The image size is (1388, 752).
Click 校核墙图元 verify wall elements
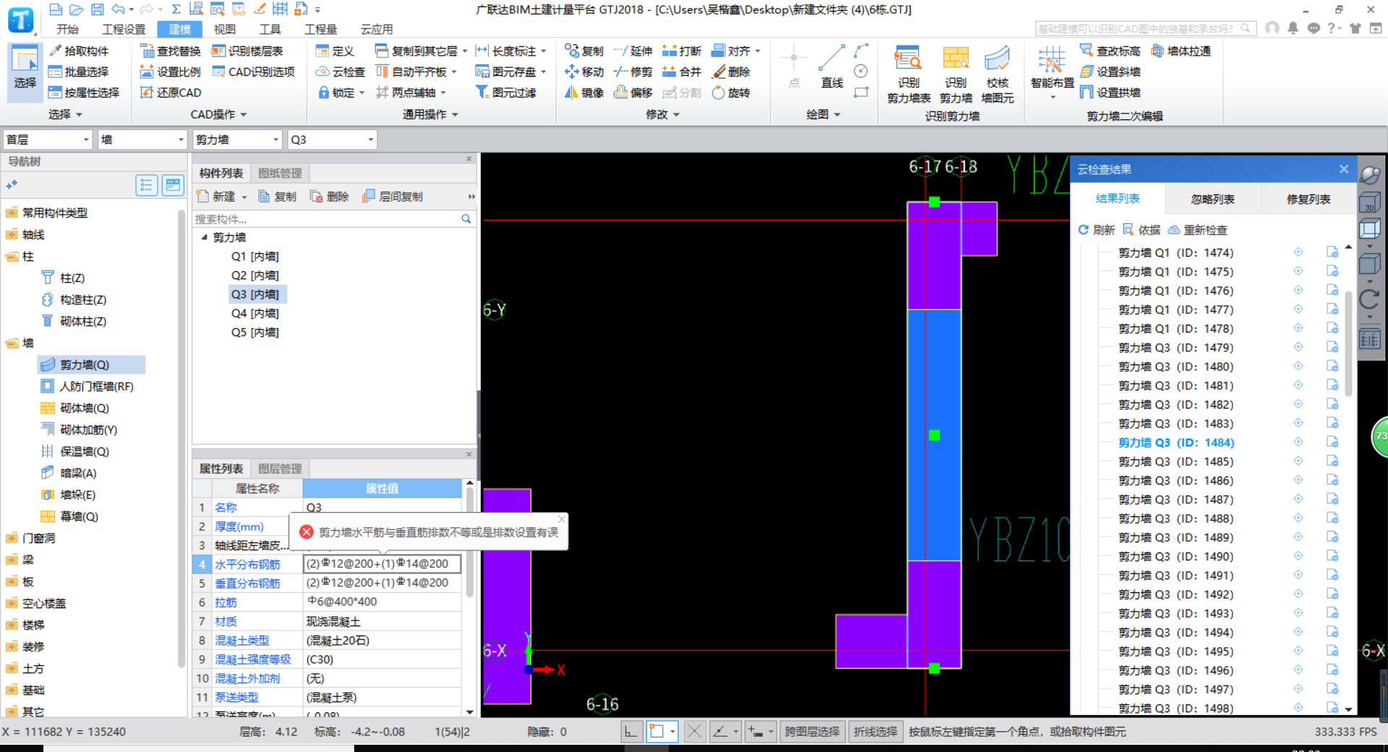998,74
